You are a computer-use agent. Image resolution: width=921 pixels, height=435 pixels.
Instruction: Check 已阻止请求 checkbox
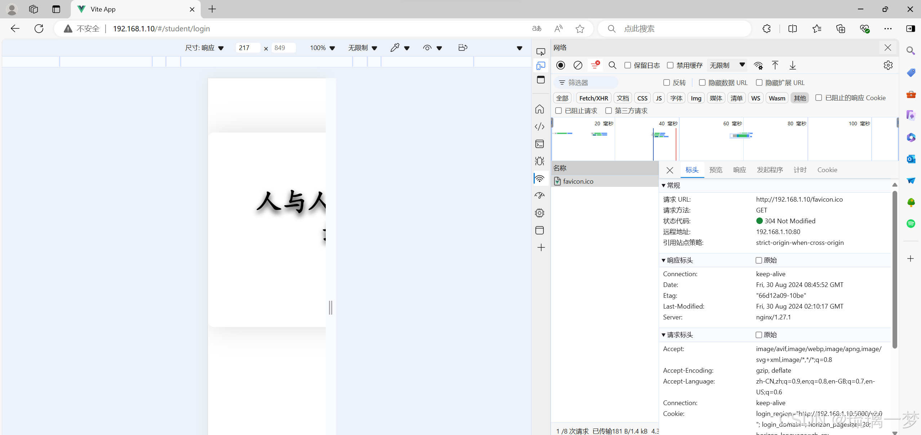[559, 111]
